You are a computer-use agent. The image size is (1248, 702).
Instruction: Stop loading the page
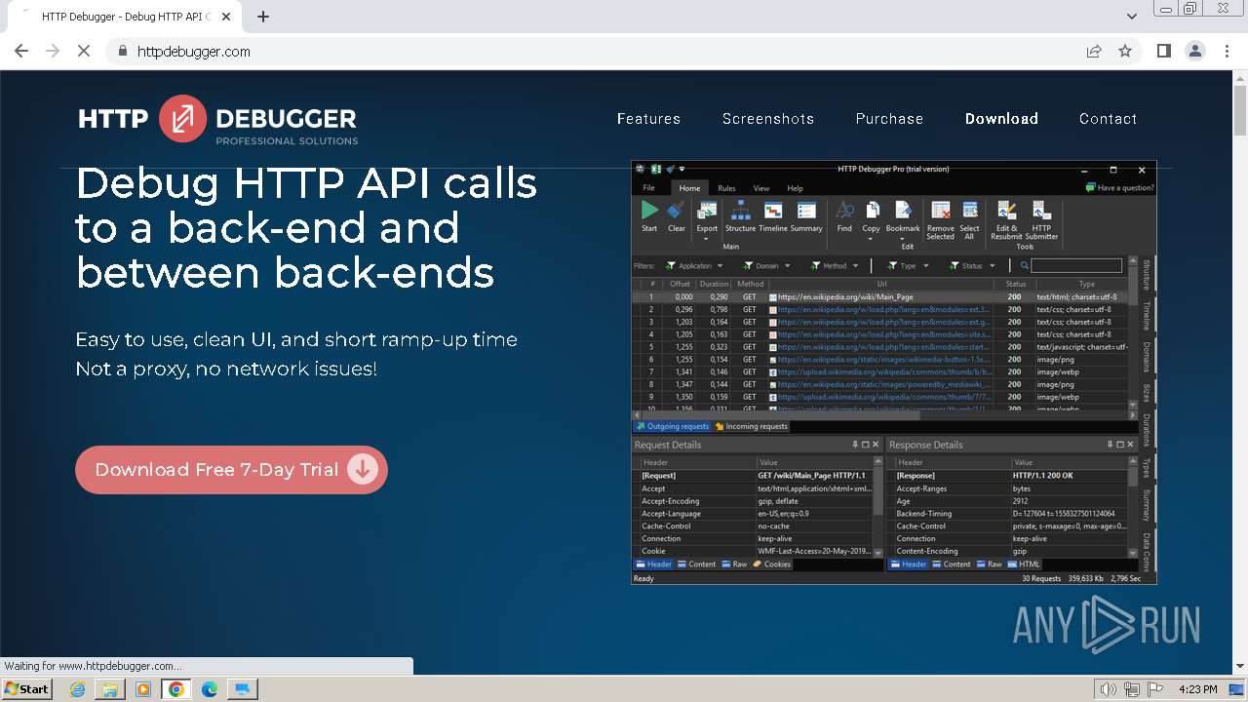point(84,52)
